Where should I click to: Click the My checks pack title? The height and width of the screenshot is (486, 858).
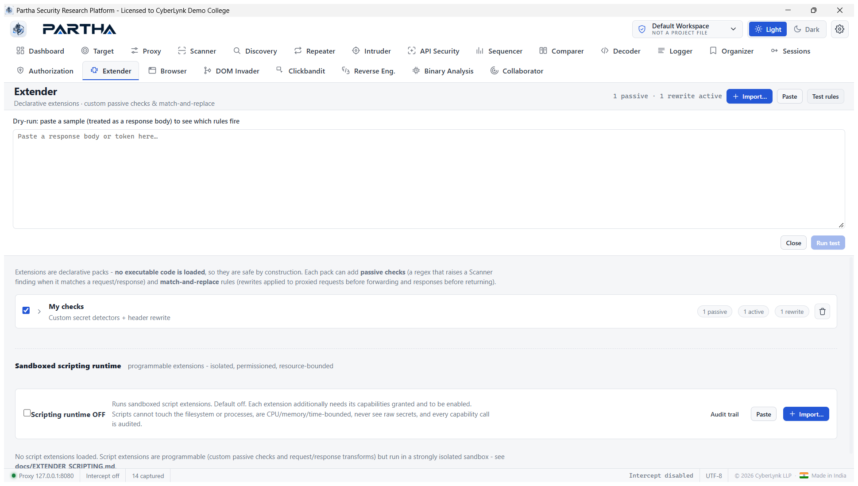66,306
